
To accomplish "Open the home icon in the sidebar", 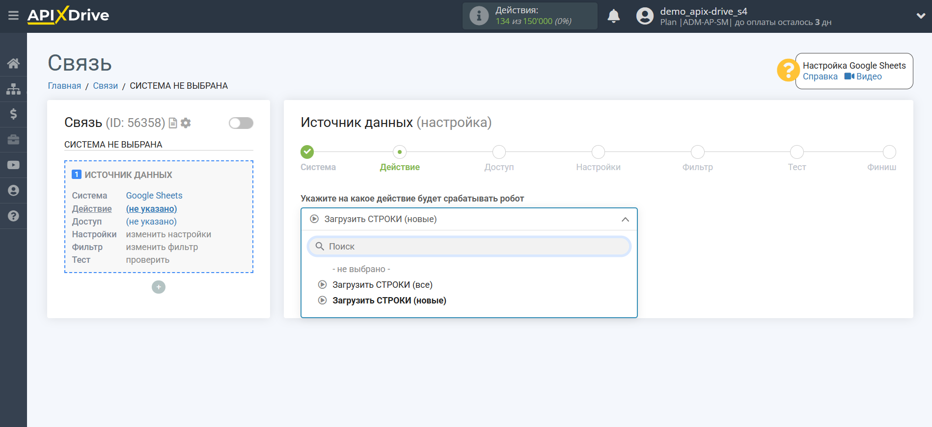I will click(x=13, y=63).
